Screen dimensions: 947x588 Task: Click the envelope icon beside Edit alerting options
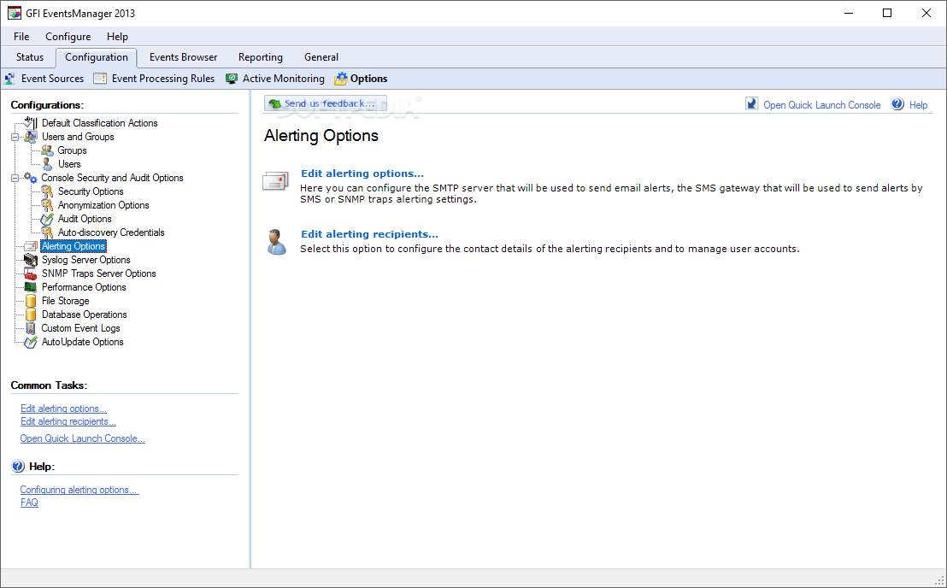(276, 181)
